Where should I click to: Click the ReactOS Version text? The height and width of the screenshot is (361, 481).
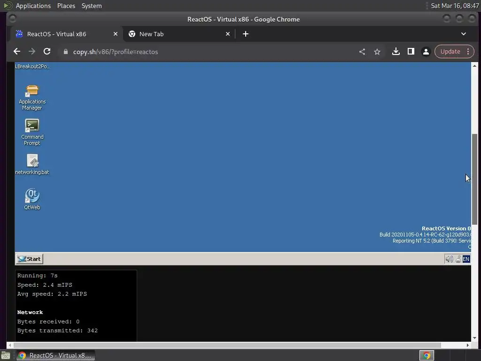(x=446, y=228)
